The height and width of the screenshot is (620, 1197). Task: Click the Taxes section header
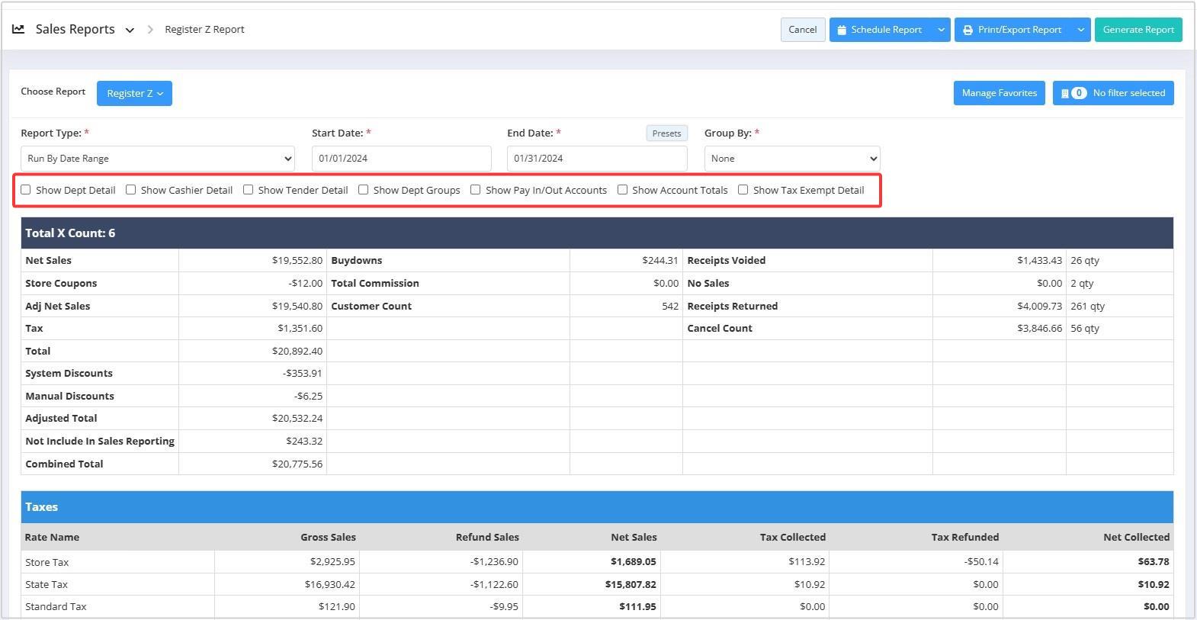pyautogui.click(x=597, y=507)
